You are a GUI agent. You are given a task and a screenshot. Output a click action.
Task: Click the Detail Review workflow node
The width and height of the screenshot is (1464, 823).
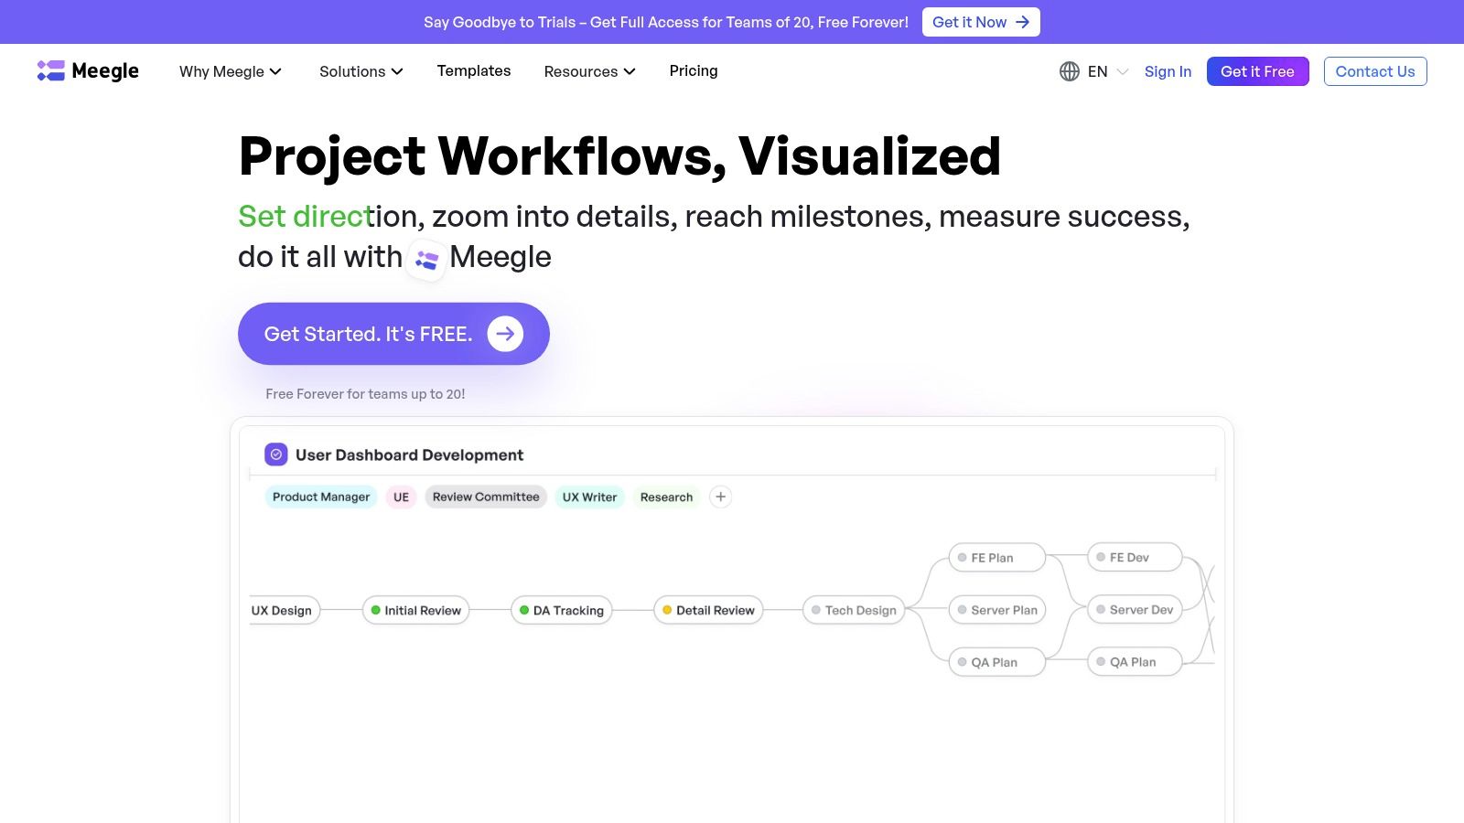pos(708,610)
